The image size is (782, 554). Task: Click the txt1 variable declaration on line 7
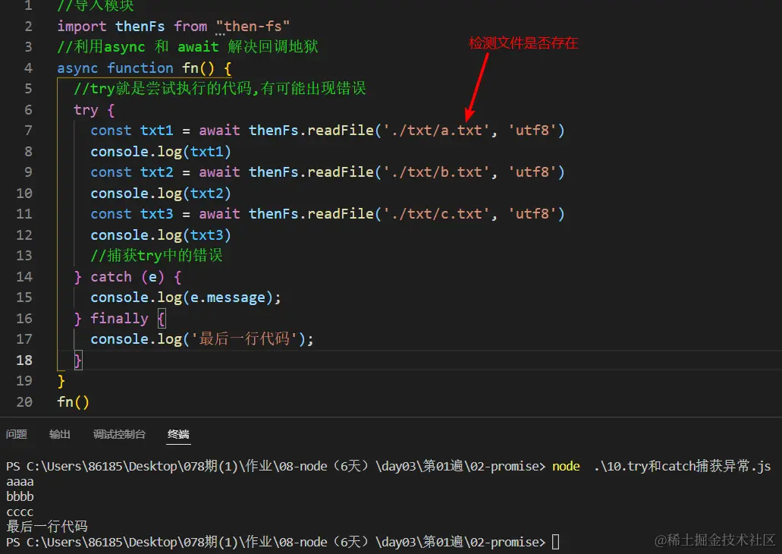tap(156, 131)
